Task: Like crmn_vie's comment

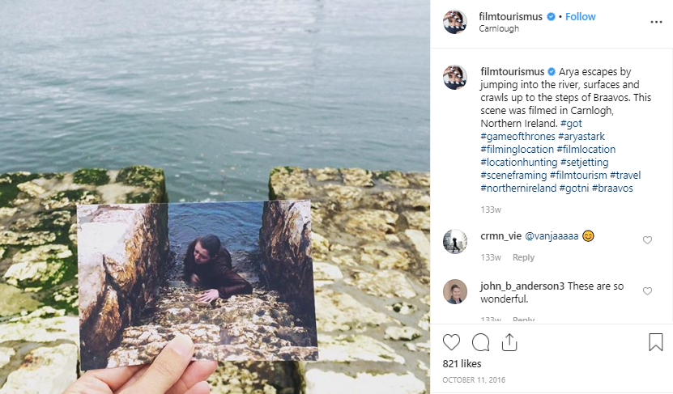Action: 647,240
